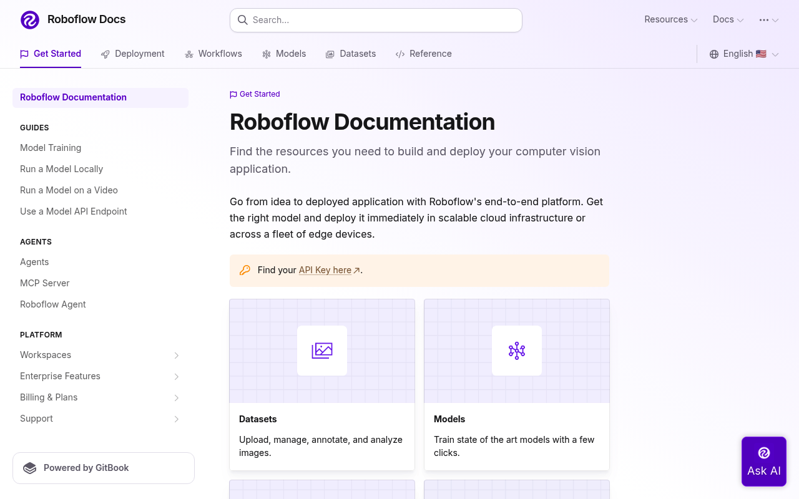The height and width of the screenshot is (499, 799).
Task: Select Roboflow Documentation in the sidebar
Action: pyautogui.click(x=100, y=97)
